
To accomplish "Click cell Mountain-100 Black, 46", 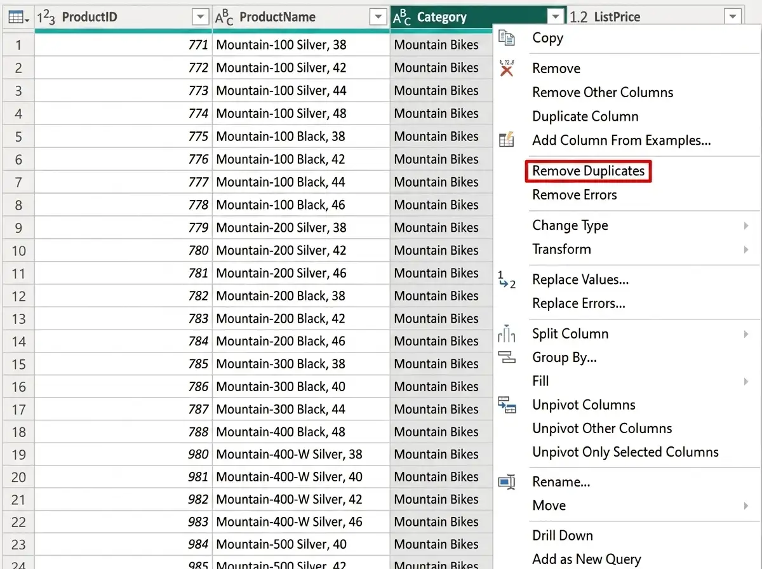I will click(301, 205).
